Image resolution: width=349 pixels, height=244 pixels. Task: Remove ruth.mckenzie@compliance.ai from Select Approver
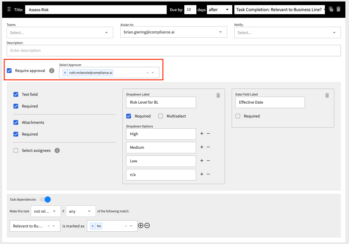point(65,73)
